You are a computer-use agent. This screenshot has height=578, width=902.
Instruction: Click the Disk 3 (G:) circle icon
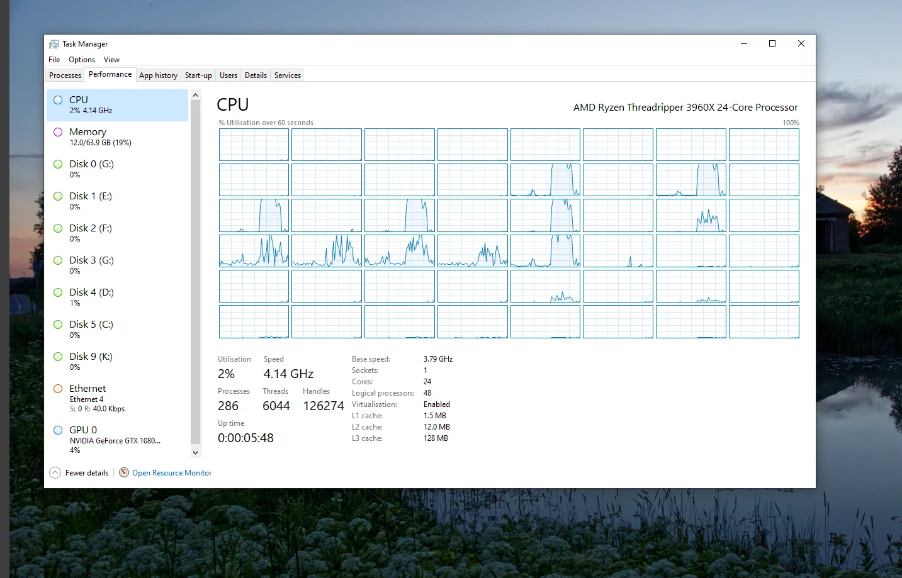click(58, 260)
